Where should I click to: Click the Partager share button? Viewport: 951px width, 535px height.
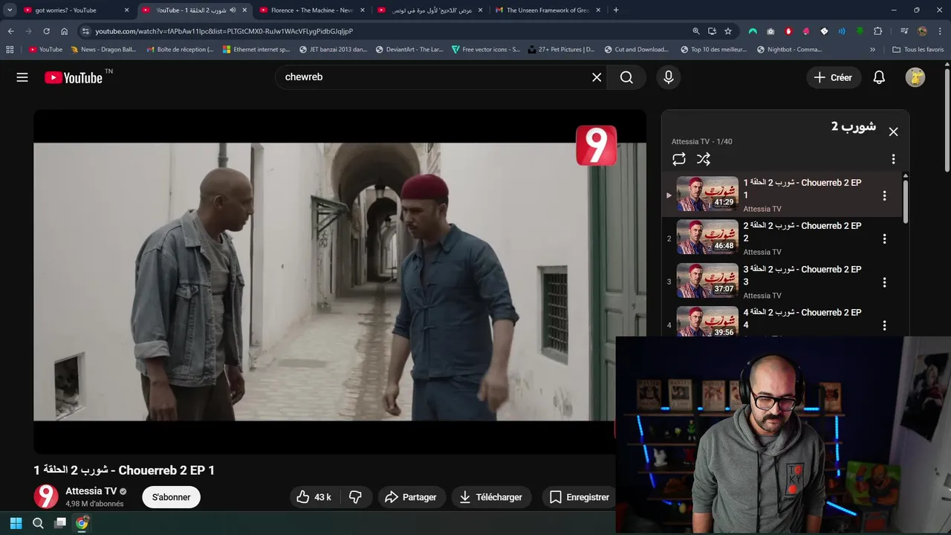click(x=412, y=497)
